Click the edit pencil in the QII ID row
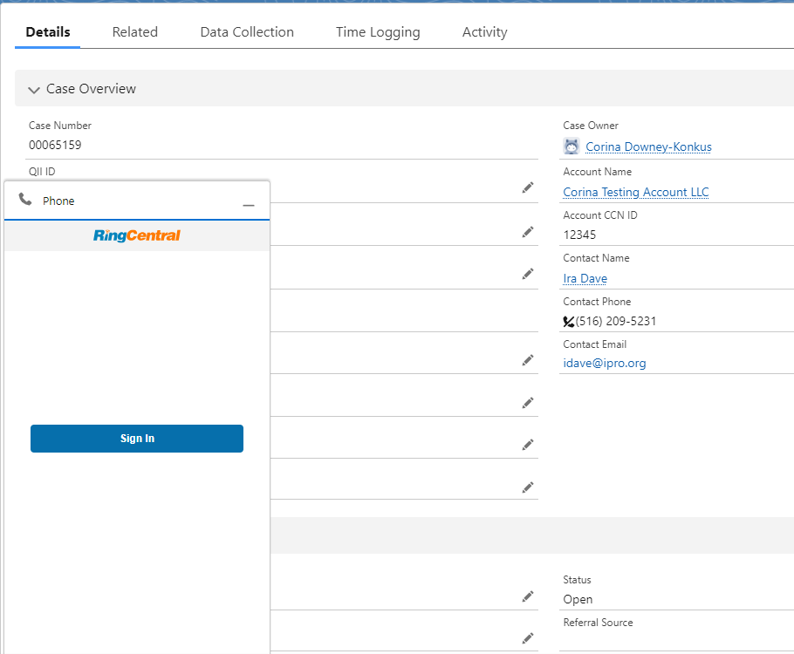 coord(528,187)
